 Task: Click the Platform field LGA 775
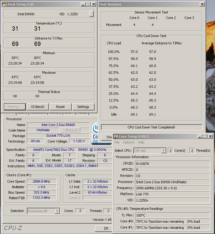pyautogui.click(x=172, y=194)
